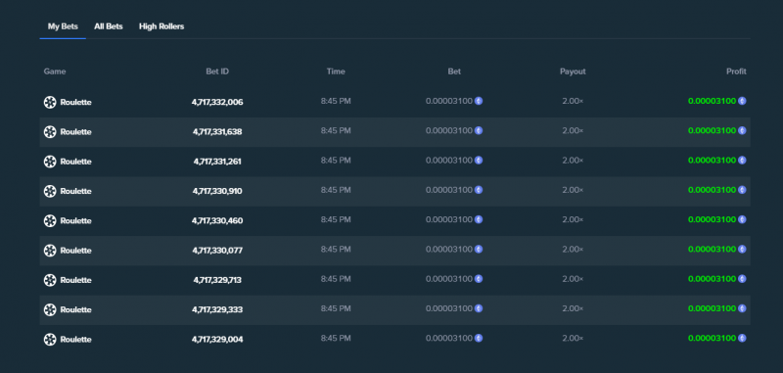Click Bet column coin icon for bet 4,717,332,006

pos(479,101)
